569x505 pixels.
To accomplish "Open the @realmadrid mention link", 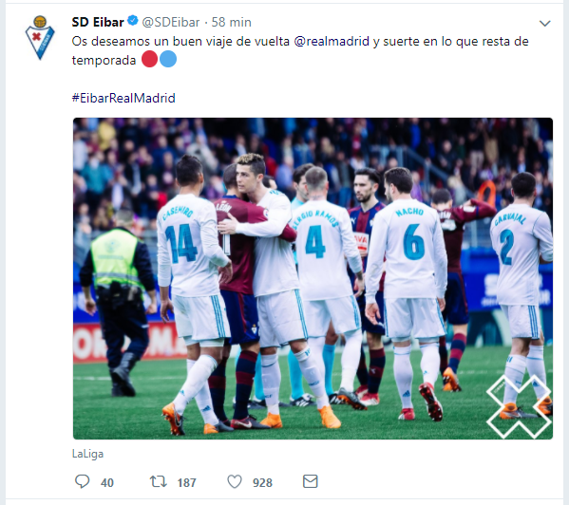I will click(x=332, y=42).
